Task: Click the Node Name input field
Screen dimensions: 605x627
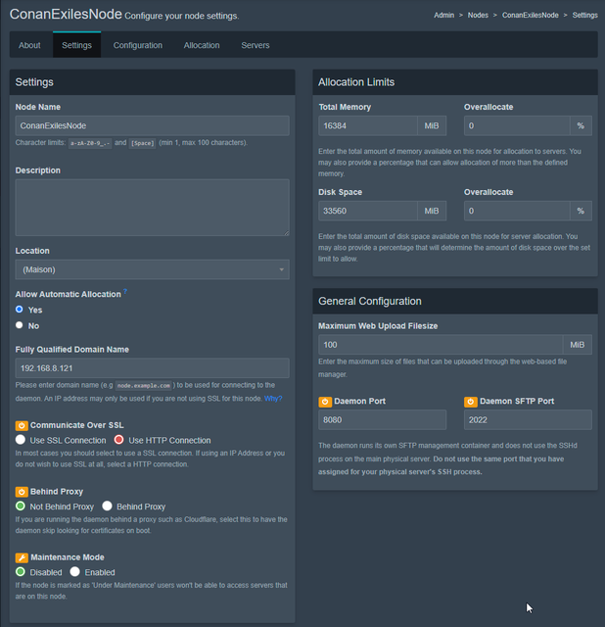Action: [x=153, y=125]
